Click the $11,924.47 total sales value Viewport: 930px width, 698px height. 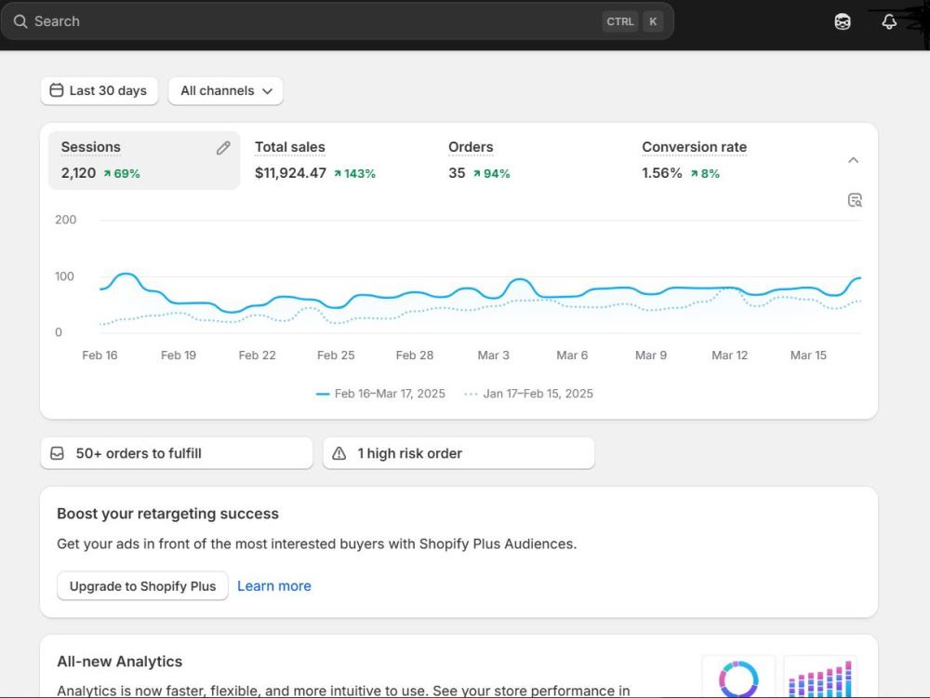click(x=290, y=173)
